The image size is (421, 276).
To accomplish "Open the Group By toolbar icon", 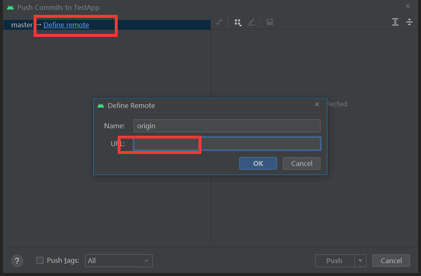I will tap(238, 22).
